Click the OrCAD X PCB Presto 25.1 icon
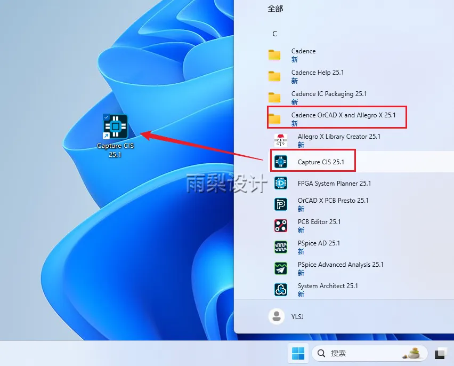The image size is (454, 366). 281,204
